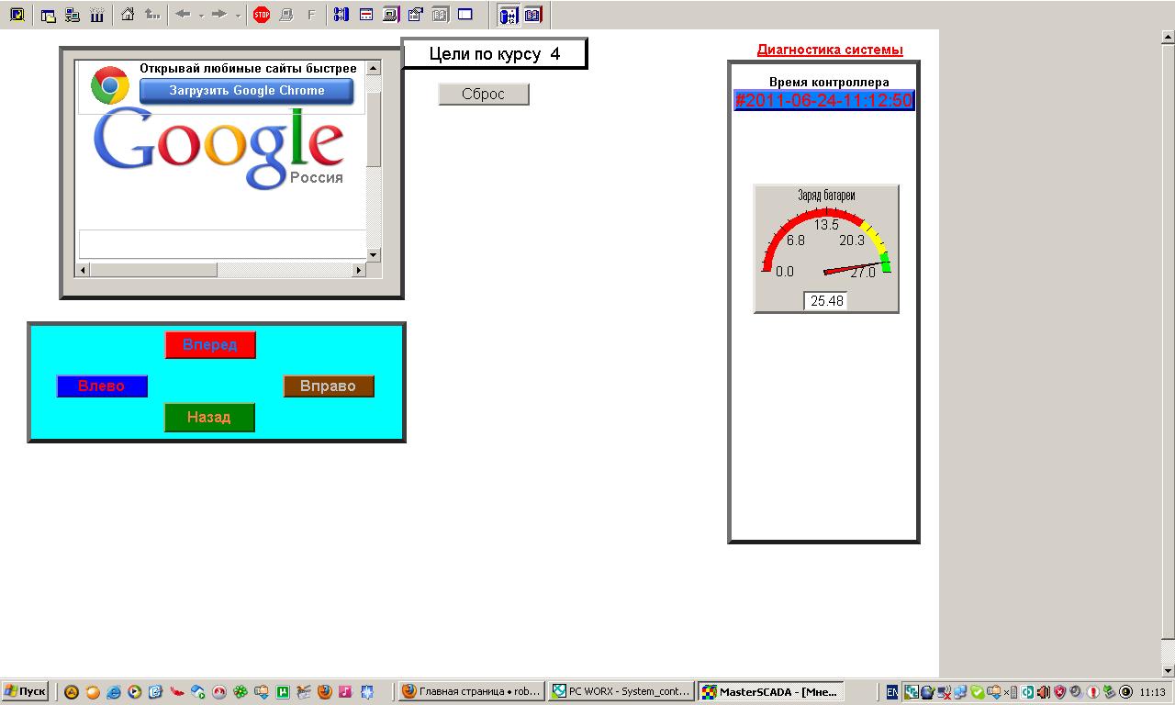Open the green ICQ flower icon
This screenshot has width=1175, height=705.
pos(241,692)
